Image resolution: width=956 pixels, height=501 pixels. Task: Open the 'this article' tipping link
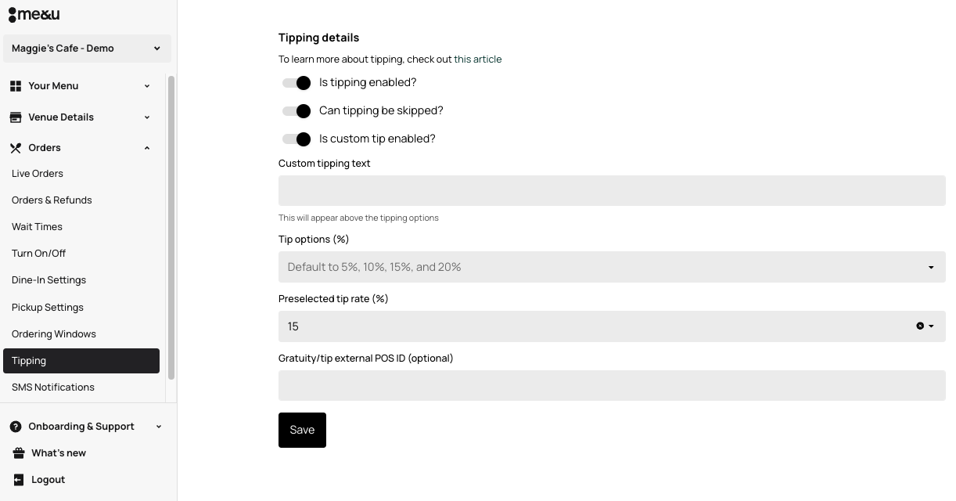point(477,59)
